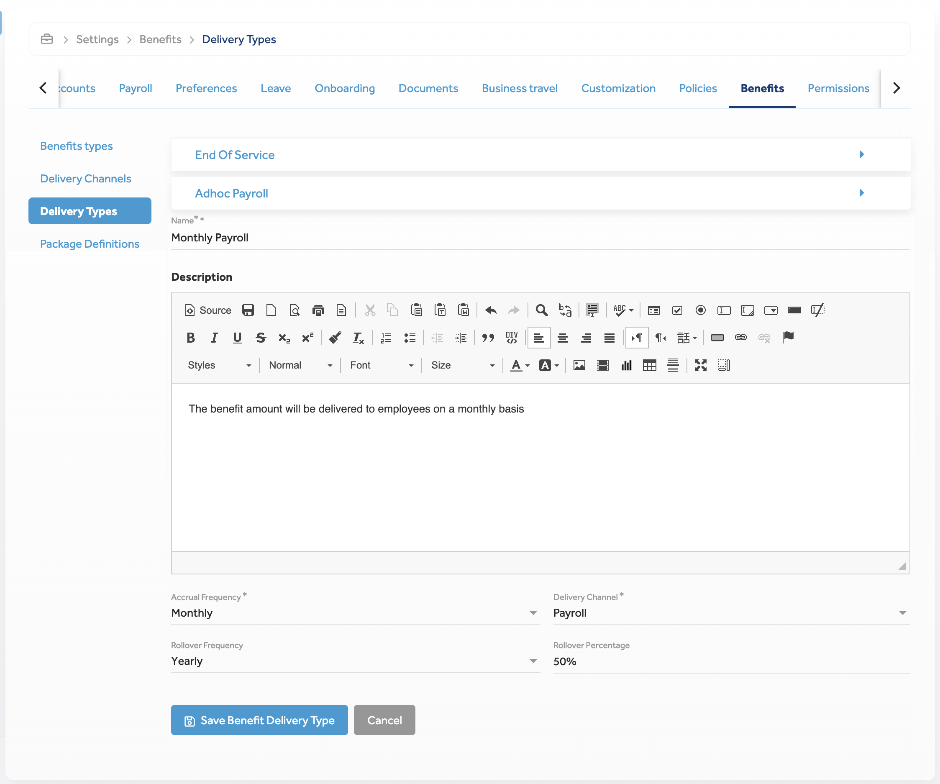
Task: Click the Maximize editor icon
Action: pyautogui.click(x=701, y=365)
